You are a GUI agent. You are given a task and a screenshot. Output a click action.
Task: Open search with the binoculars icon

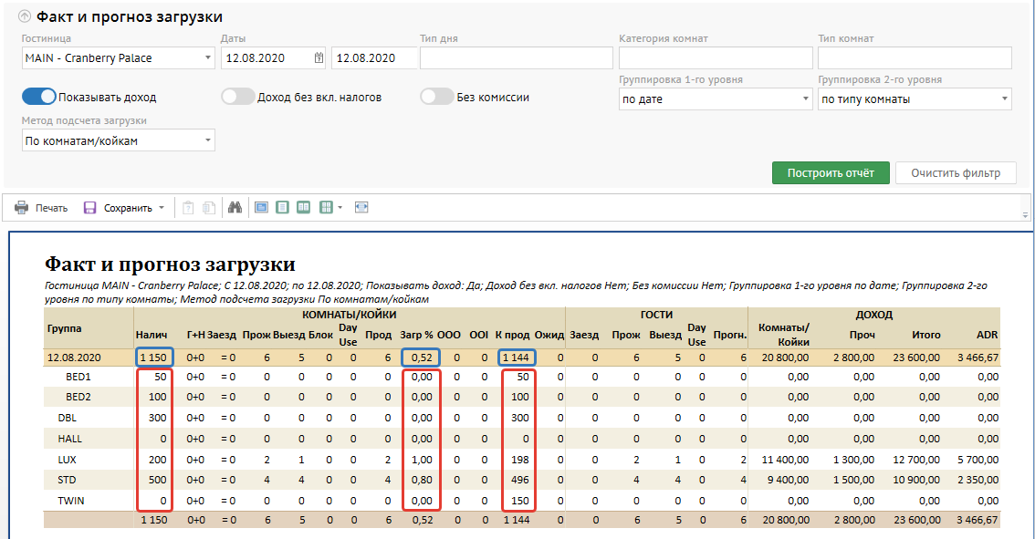(235, 208)
